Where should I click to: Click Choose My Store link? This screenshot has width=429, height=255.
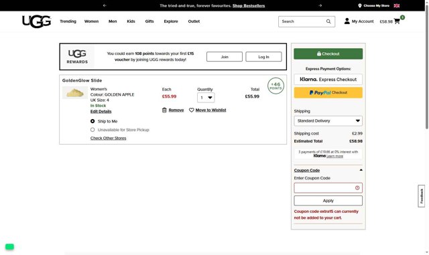point(376,5)
